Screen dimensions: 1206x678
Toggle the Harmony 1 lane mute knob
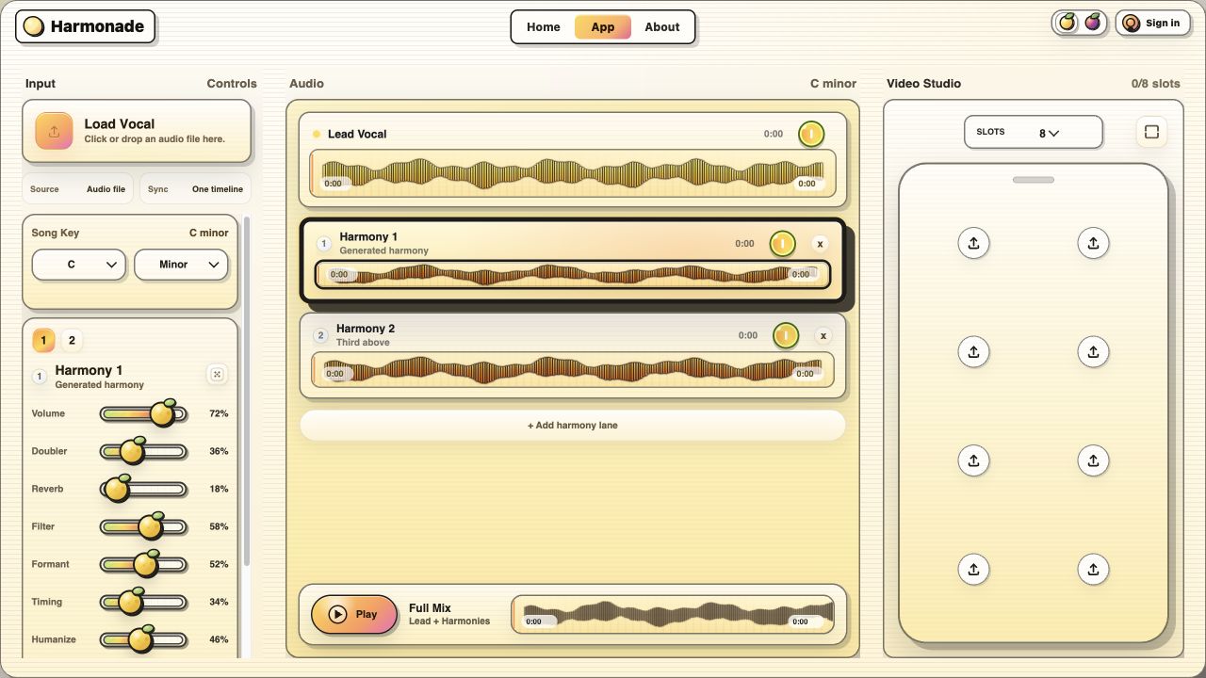click(x=782, y=244)
